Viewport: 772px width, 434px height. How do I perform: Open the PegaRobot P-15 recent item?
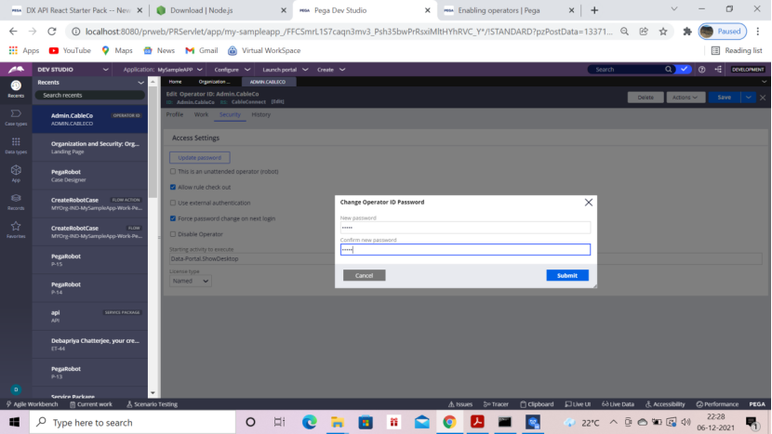90,260
